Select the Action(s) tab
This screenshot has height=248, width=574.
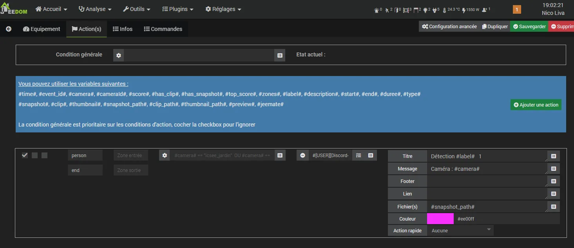[x=87, y=29]
